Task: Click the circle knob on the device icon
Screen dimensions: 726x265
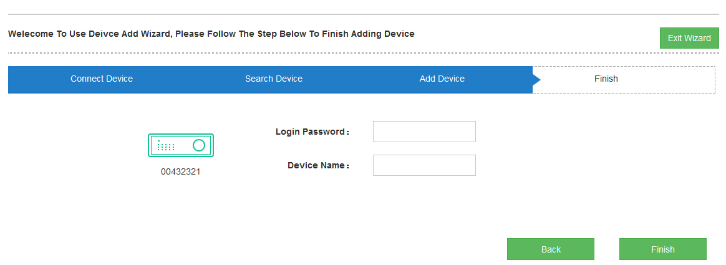Action: click(199, 145)
